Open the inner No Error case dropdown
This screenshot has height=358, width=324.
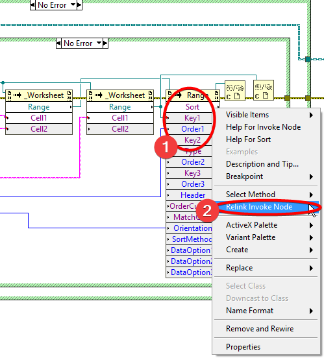click(x=99, y=43)
